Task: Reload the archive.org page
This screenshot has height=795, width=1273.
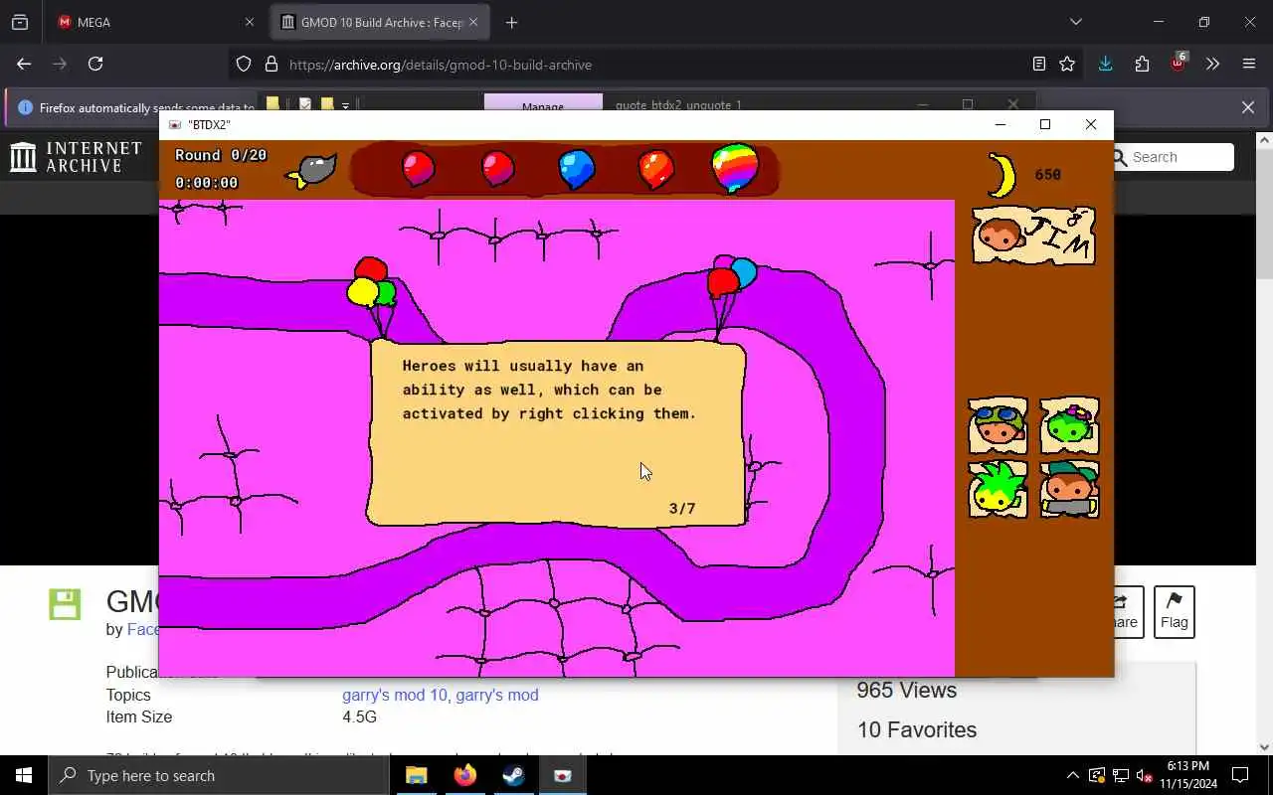Action: pos(95,64)
